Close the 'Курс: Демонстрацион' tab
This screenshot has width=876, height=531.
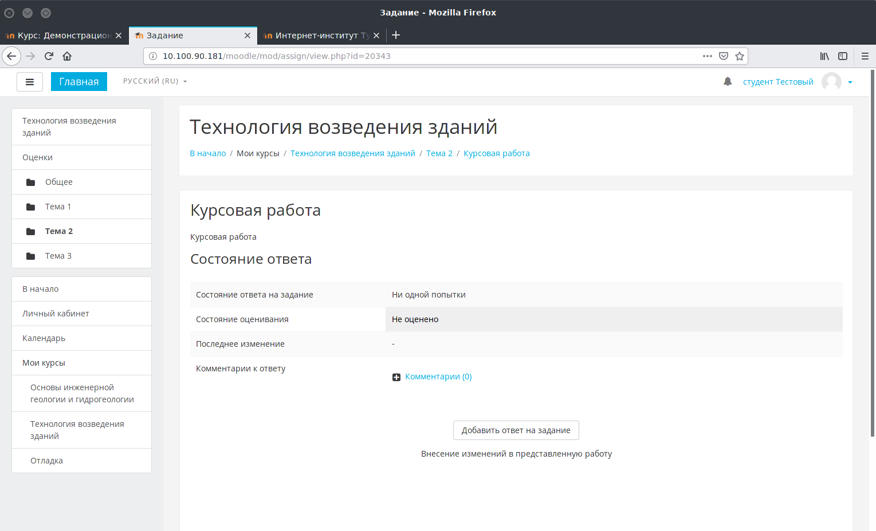pos(119,35)
